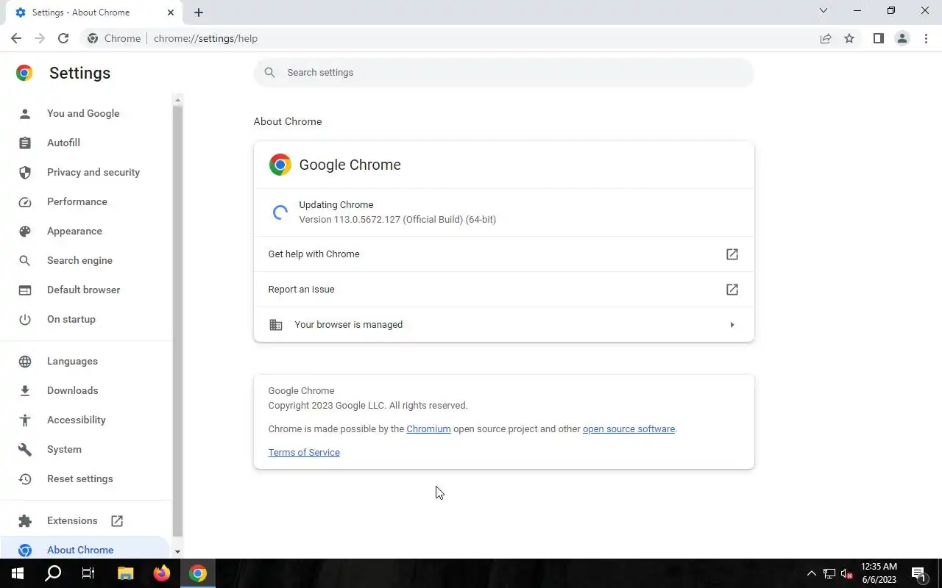Click the Downloads arrow icon in sidebar

(x=25, y=390)
